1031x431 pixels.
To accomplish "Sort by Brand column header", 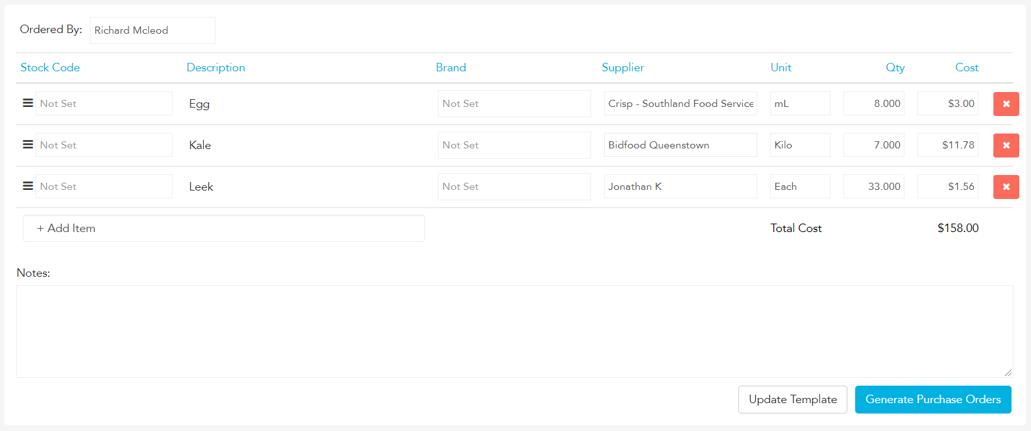I will click(451, 67).
